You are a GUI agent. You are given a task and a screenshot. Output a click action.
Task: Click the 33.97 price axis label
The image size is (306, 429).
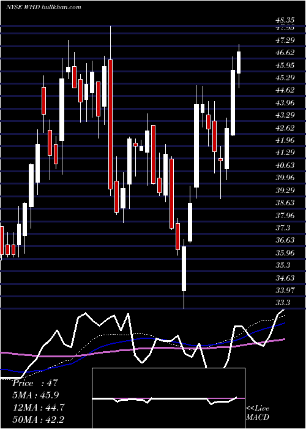point(285,290)
